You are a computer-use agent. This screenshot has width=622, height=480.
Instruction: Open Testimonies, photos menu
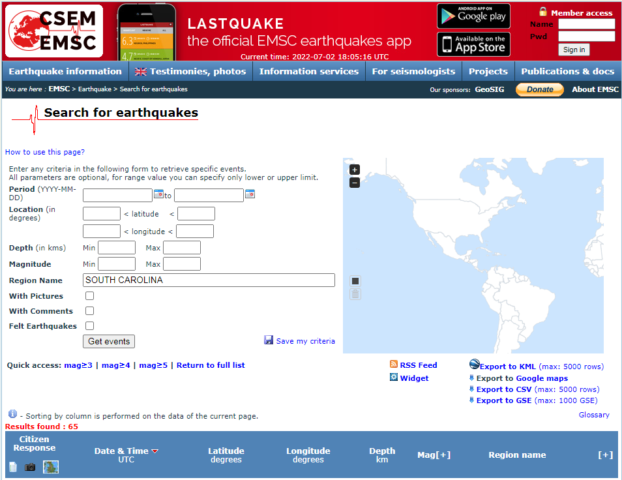pyautogui.click(x=190, y=71)
